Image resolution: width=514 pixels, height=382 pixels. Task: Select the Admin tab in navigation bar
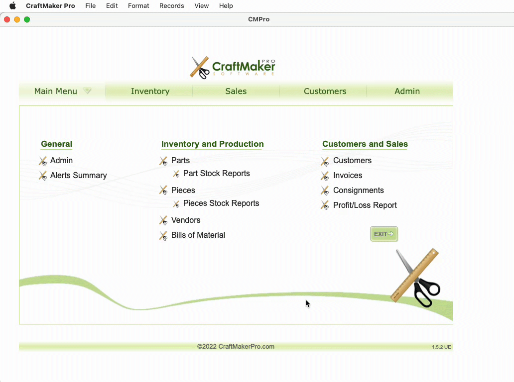pyautogui.click(x=407, y=92)
